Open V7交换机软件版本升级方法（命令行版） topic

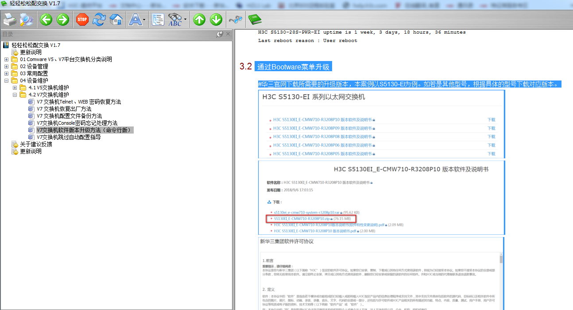(85, 130)
